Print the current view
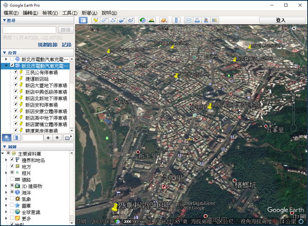Image resolution: width=308 pixels, height=226 pixels. click(x=197, y=20)
